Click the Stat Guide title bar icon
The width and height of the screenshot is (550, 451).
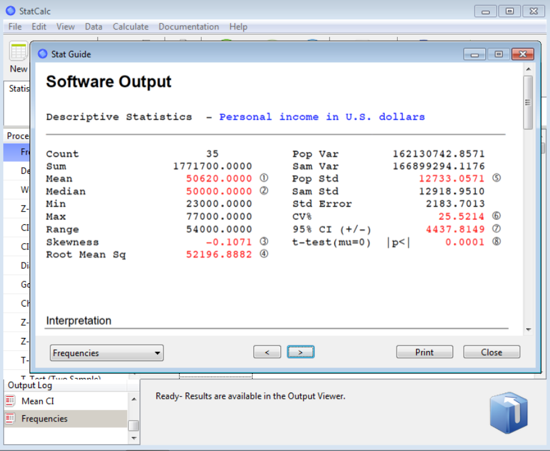click(43, 54)
